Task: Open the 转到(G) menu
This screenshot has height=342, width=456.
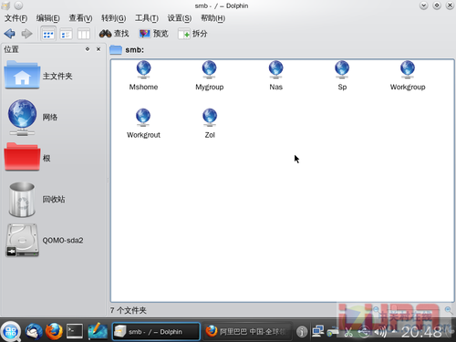Action: [x=114, y=18]
